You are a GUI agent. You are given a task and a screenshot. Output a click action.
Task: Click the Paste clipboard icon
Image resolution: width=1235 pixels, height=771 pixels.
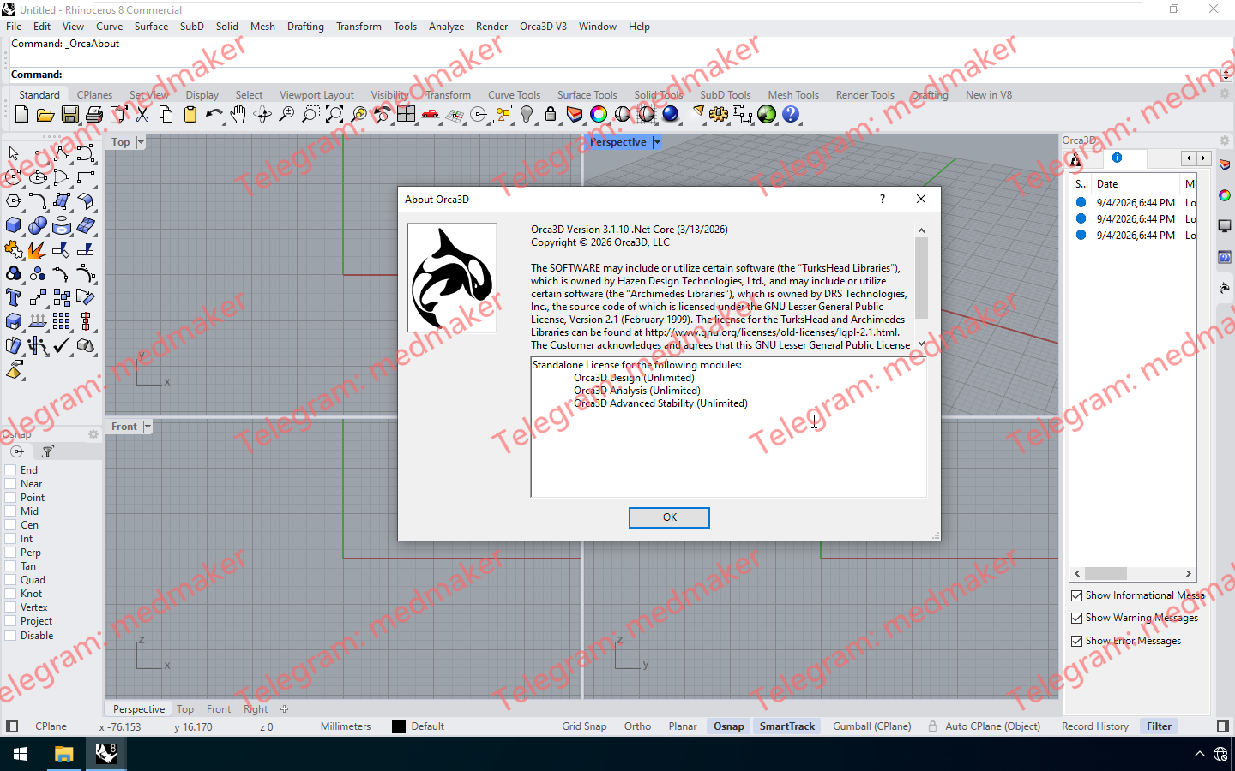[x=190, y=114]
